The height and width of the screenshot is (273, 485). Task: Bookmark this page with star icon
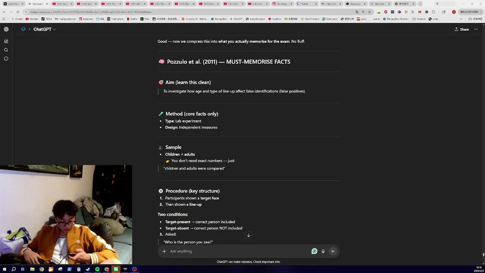369,12
